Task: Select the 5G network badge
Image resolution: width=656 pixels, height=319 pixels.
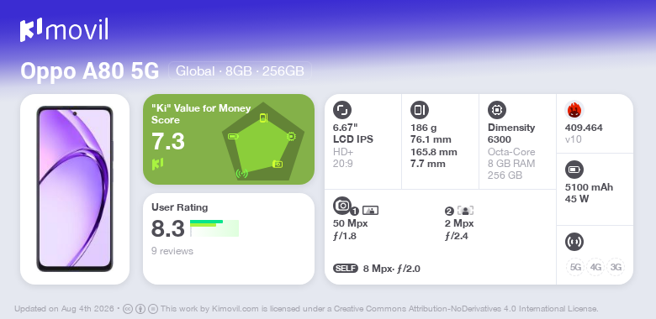Action: [x=575, y=267]
